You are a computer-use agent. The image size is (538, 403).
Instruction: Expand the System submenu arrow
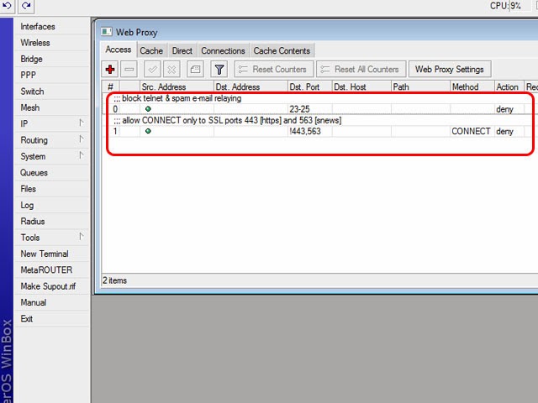click(x=81, y=155)
